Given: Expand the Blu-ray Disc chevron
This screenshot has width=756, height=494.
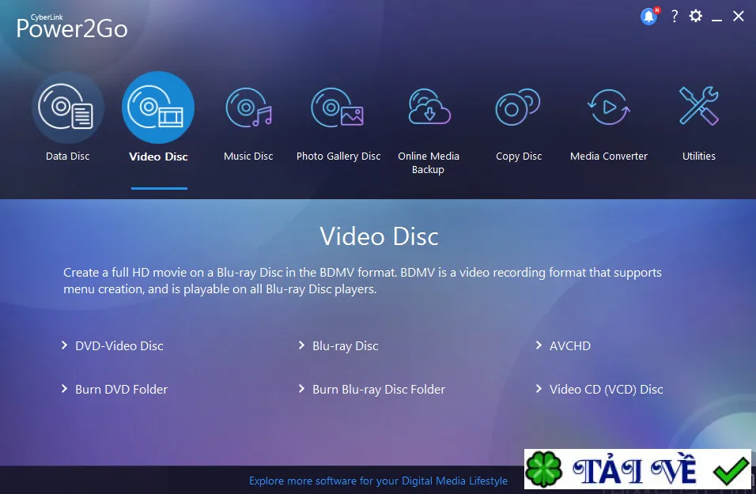Looking at the screenshot, I should pyautogui.click(x=301, y=345).
